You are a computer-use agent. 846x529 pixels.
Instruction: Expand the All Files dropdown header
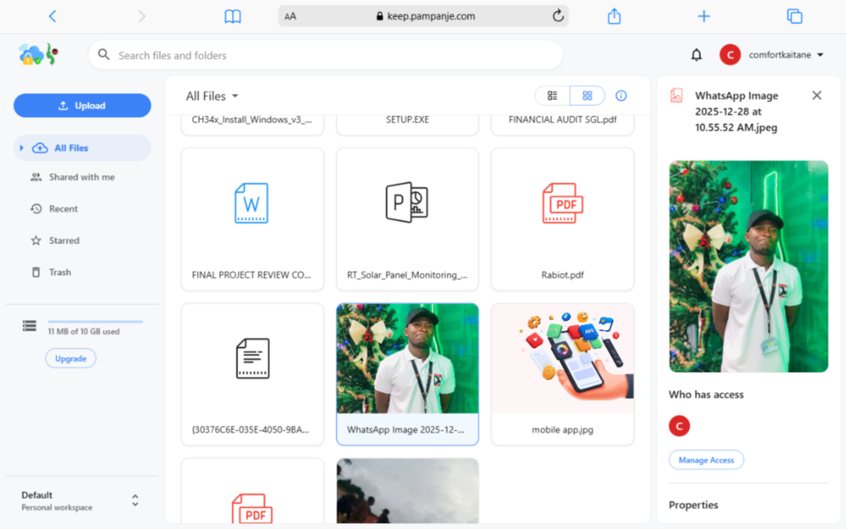pyautogui.click(x=213, y=96)
